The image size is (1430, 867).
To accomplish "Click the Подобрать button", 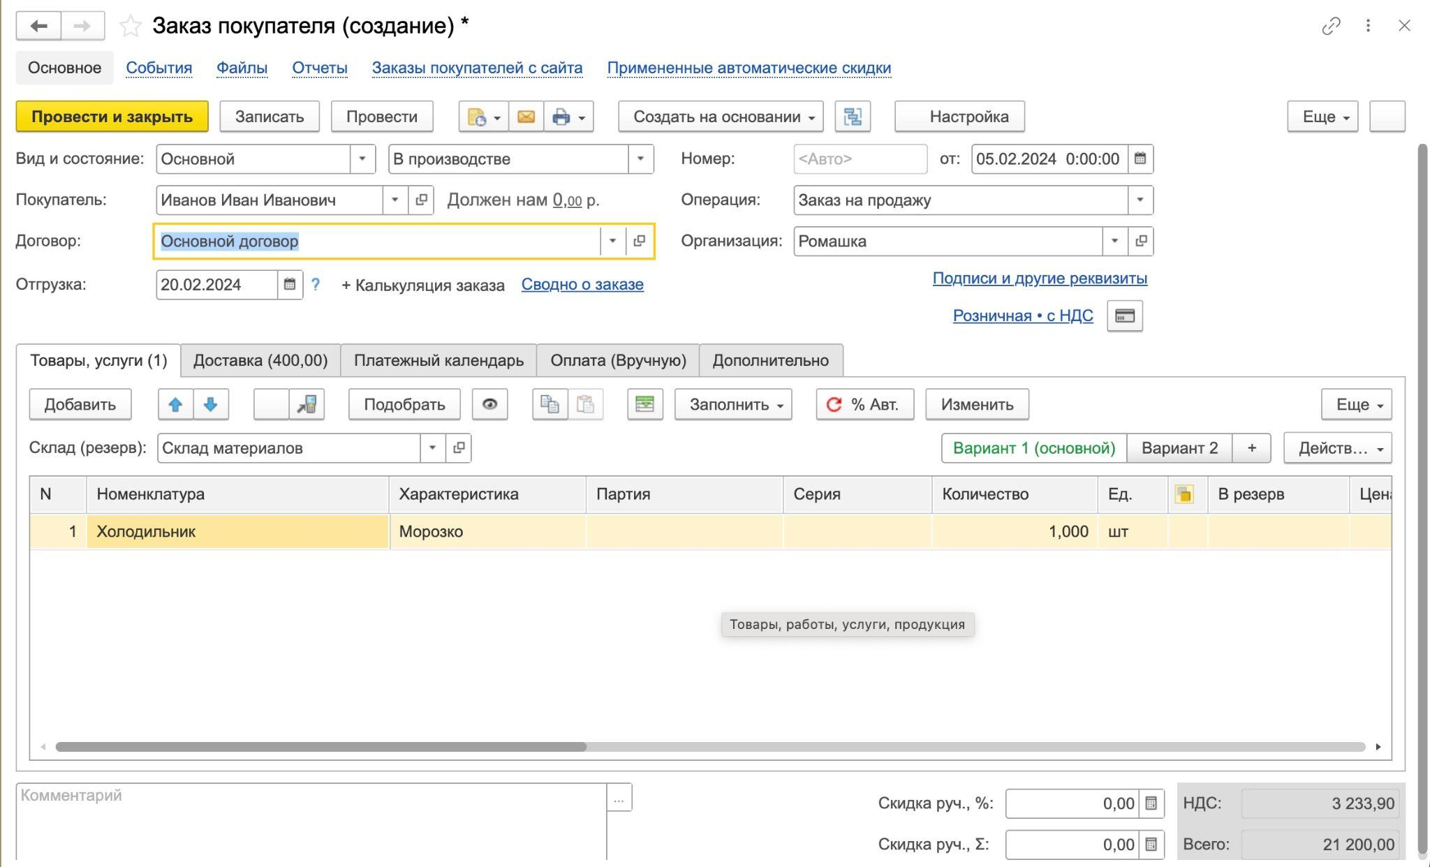I will point(404,405).
